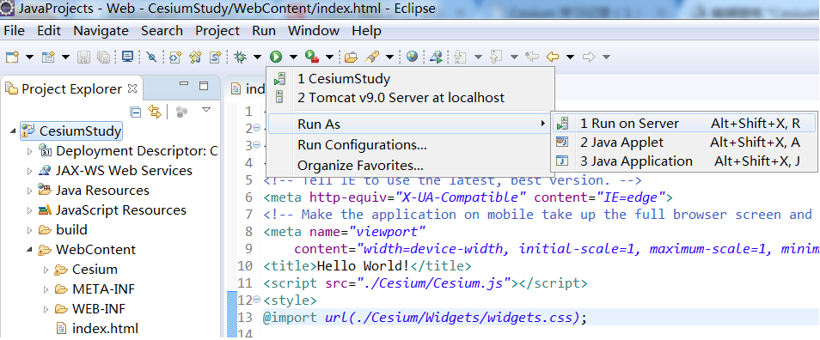Click toolbar icon with S and star
The image size is (820, 340).
(216, 57)
